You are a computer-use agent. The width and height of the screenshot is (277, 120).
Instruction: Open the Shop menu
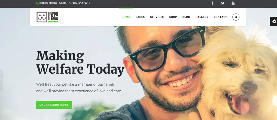pos(173,17)
